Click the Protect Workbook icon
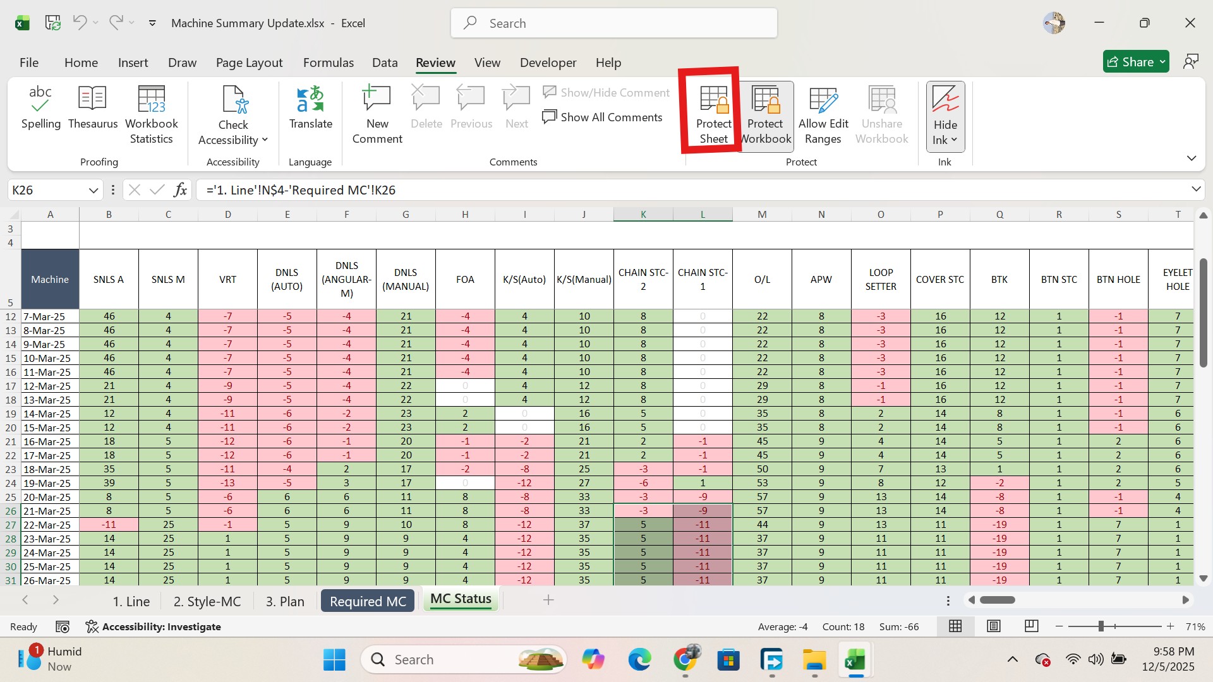Image resolution: width=1213 pixels, height=682 pixels. [765, 114]
